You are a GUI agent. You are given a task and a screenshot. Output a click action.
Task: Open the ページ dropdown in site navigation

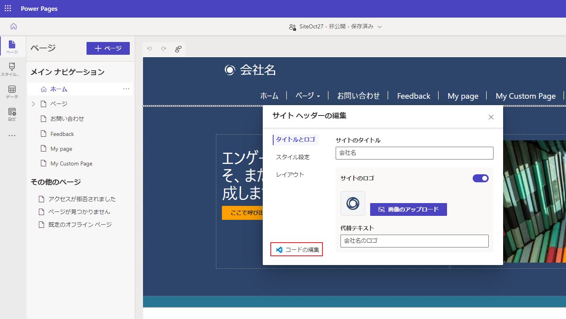(x=308, y=96)
